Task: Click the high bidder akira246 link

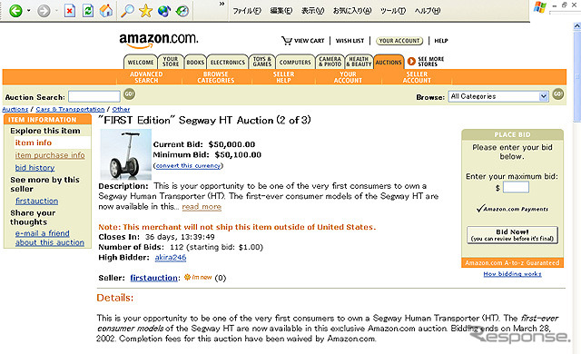Action: click(x=171, y=258)
